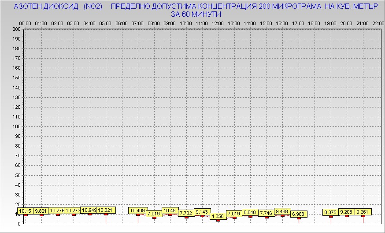Click the 00:00 time axis label

click(25, 23)
